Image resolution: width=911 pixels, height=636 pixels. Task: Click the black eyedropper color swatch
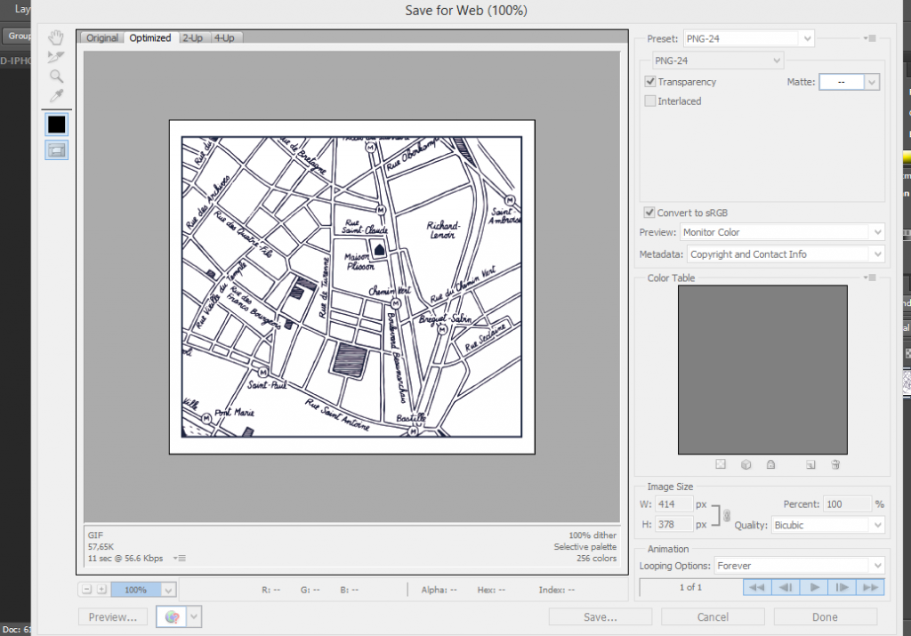point(56,124)
